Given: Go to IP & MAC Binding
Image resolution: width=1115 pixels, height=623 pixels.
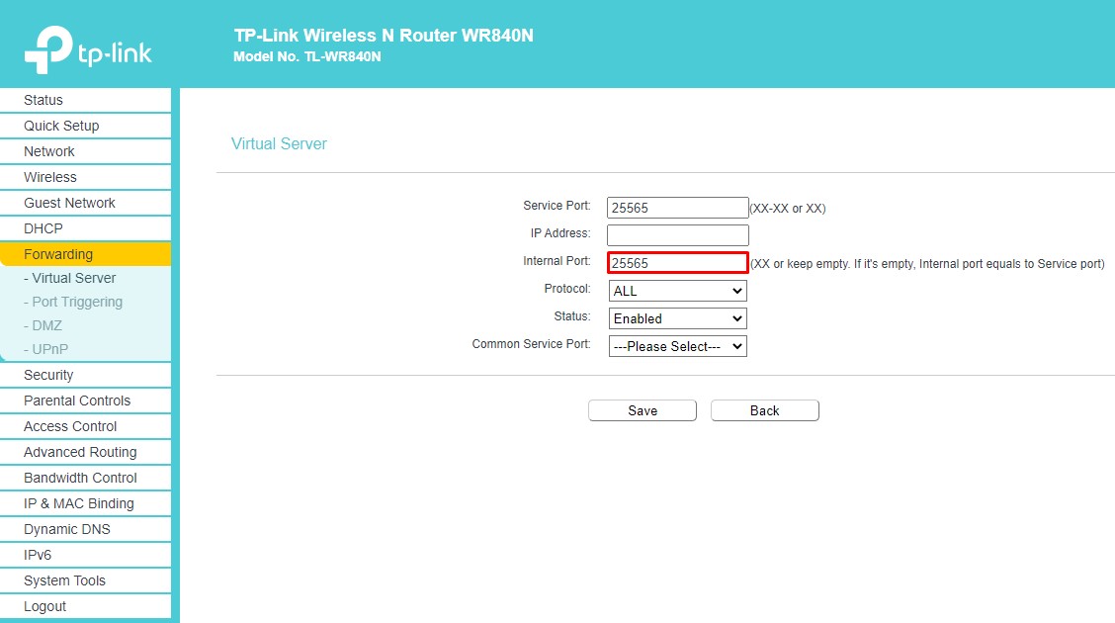Looking at the screenshot, I should pos(85,502).
